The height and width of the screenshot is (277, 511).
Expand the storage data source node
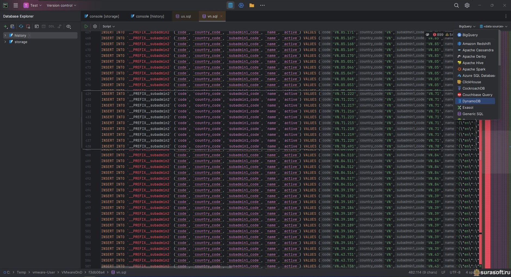click(5, 42)
